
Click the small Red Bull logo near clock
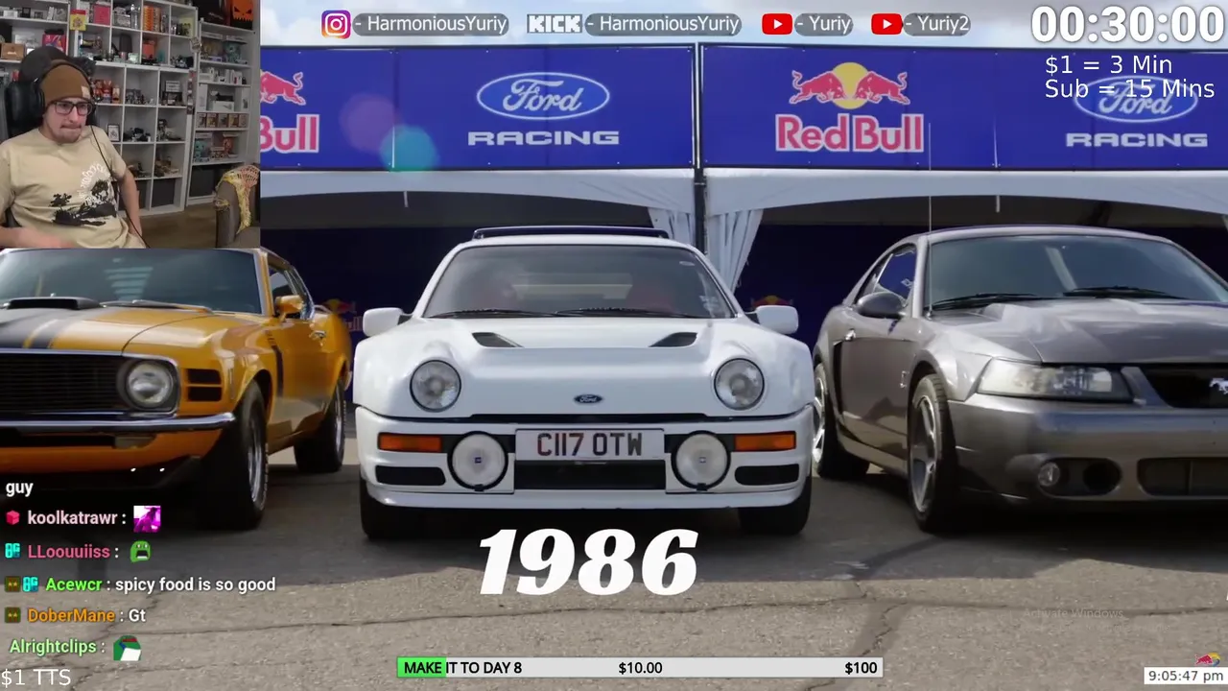click(x=1208, y=659)
